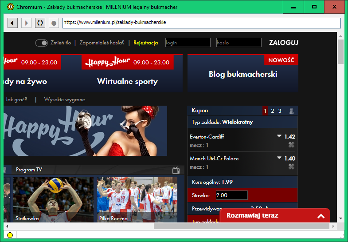
Task: Click the login input field
Action: 188,43
